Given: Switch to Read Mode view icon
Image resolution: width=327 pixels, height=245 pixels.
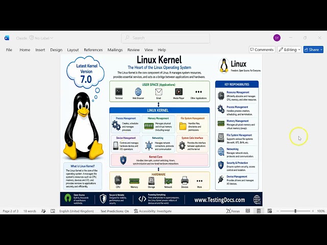Looking at the screenshot, I should click(x=247, y=211).
